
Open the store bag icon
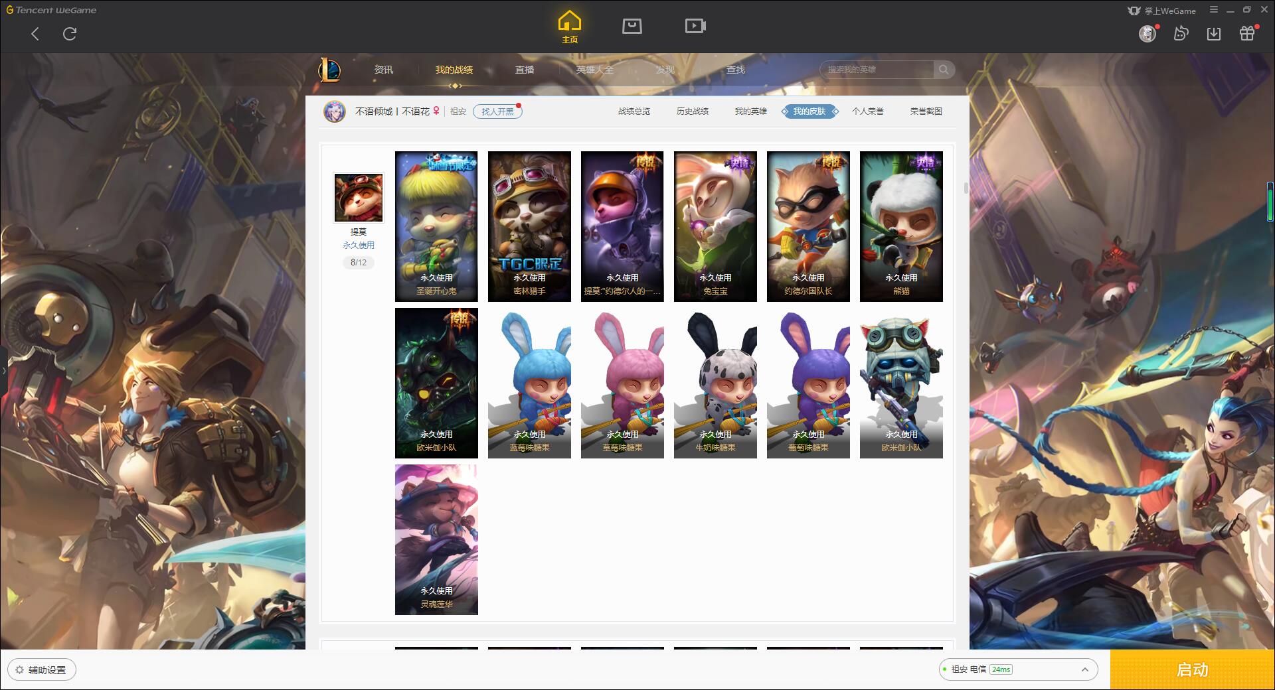[632, 26]
